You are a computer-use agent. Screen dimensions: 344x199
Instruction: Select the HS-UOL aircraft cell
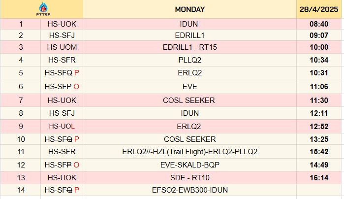point(62,126)
